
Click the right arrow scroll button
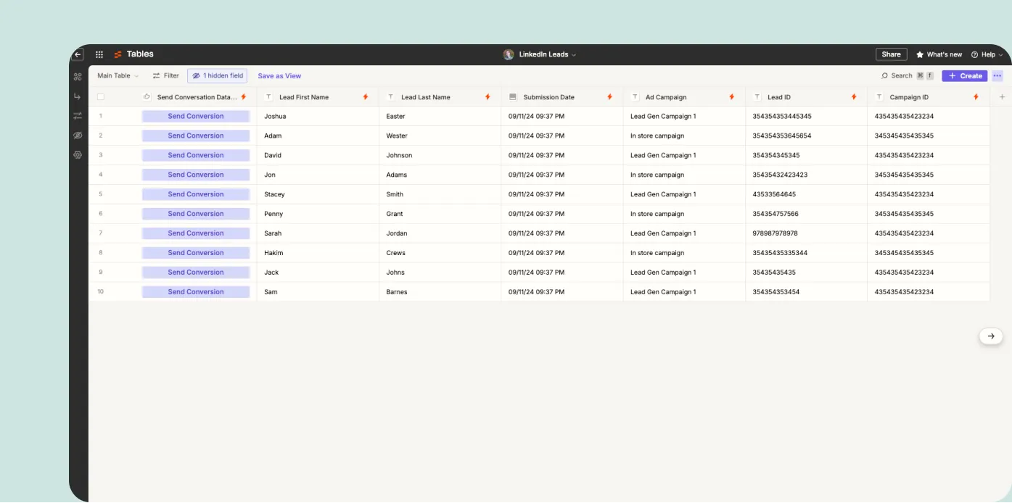coord(991,336)
